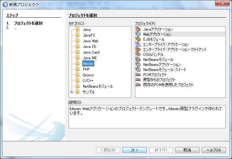Click the 終了(F) finish button
The height and width of the screenshot is (159, 232).
pos(161,150)
